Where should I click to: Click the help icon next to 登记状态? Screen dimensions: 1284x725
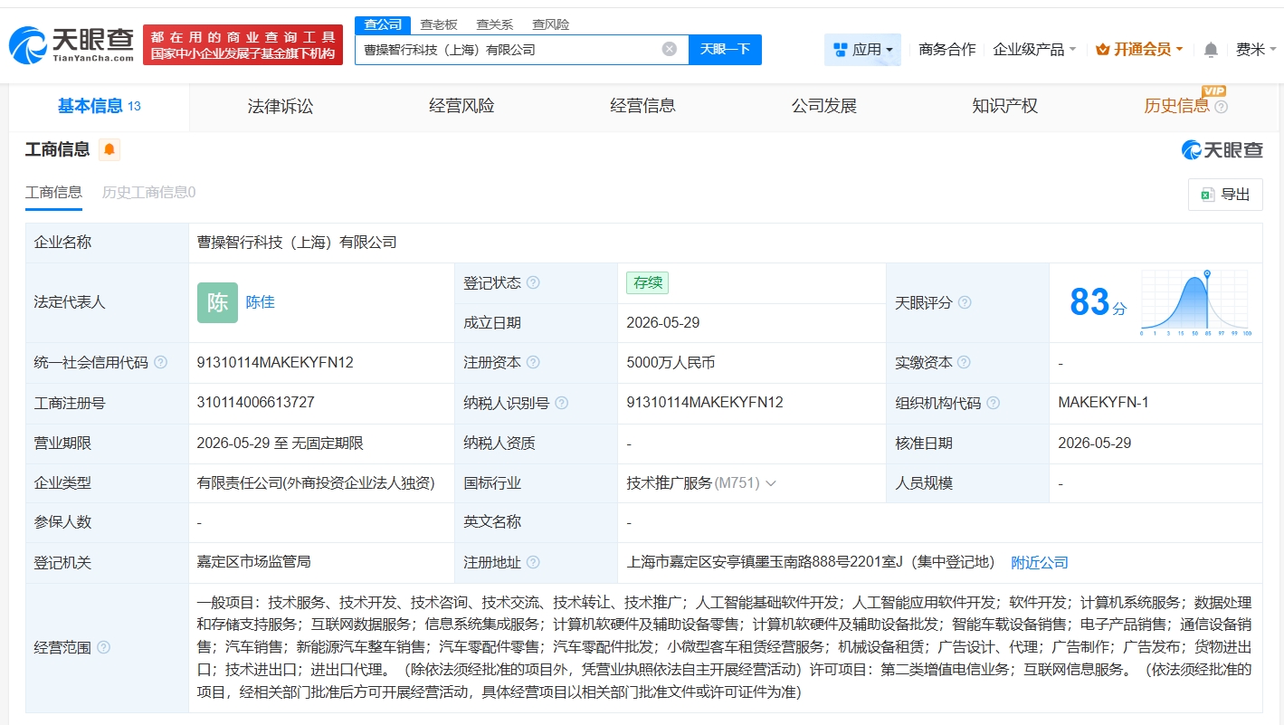(x=533, y=282)
